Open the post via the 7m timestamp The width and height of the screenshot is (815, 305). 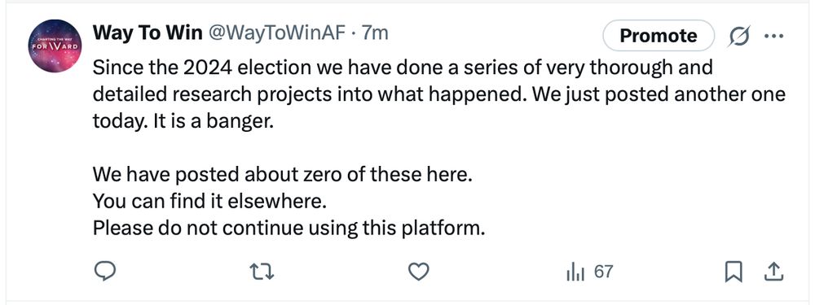tap(375, 33)
